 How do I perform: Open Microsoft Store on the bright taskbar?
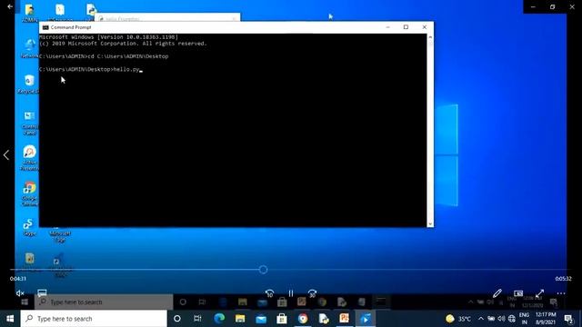[x=282, y=319]
